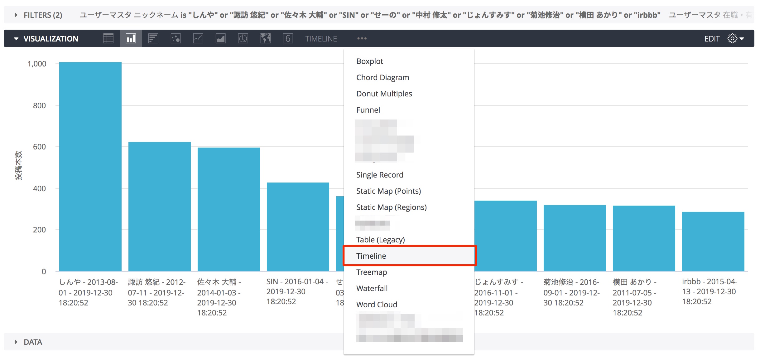Viewport: 760px width, 356px height.
Task: Select the horizontal Bar chart icon
Action: [153, 38]
